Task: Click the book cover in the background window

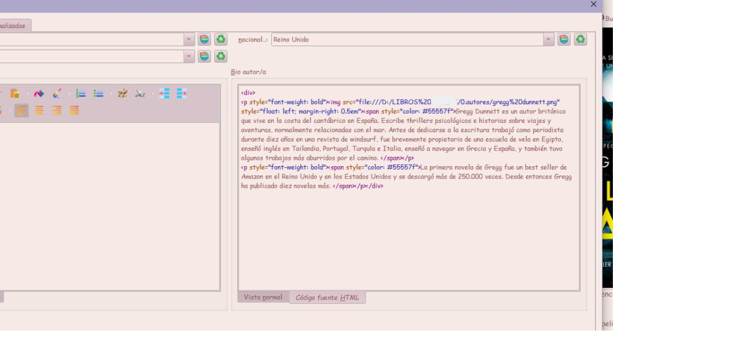Action: [x=608, y=157]
